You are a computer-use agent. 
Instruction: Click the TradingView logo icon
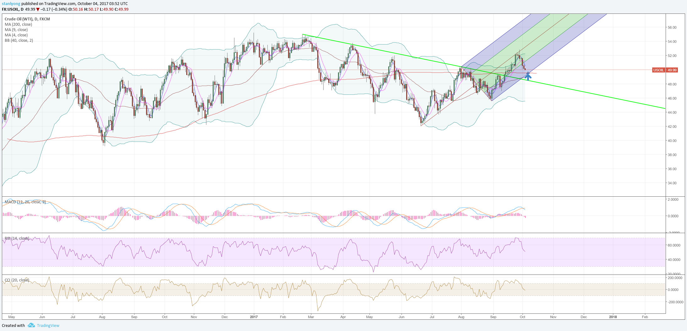(31, 325)
